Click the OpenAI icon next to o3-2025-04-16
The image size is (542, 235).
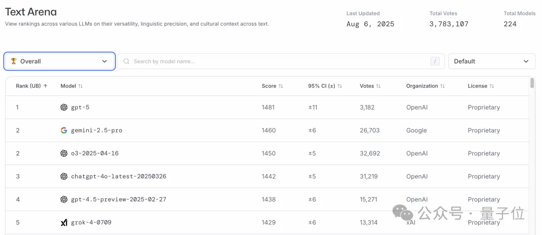64,153
